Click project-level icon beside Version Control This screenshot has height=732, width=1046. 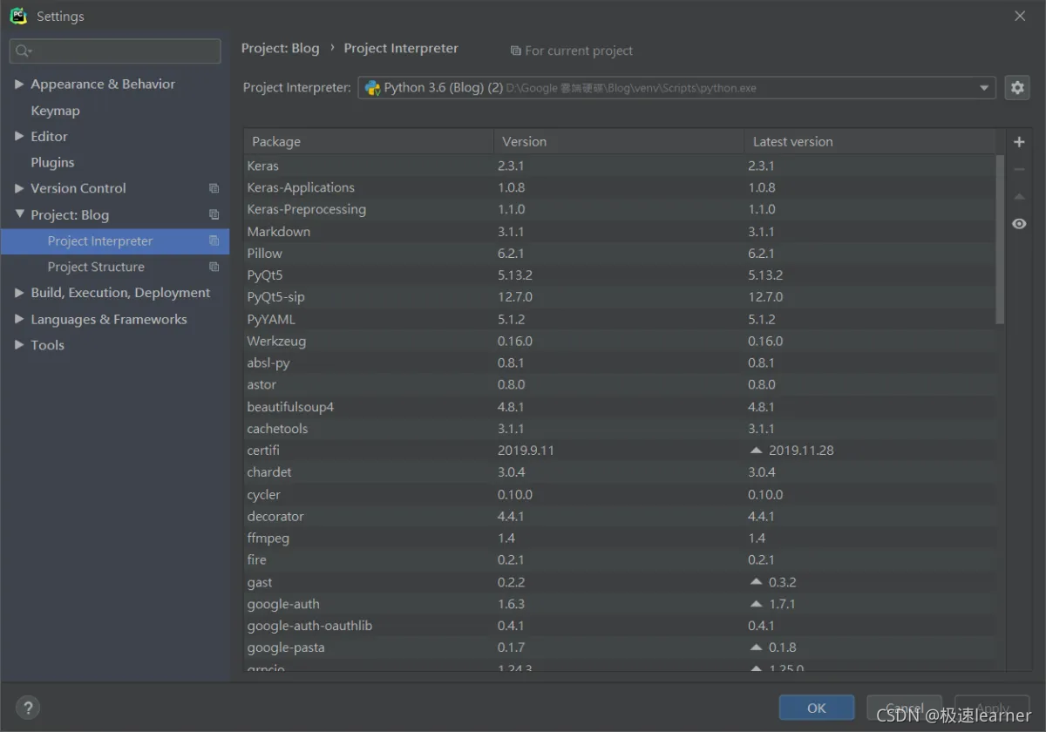click(x=214, y=188)
